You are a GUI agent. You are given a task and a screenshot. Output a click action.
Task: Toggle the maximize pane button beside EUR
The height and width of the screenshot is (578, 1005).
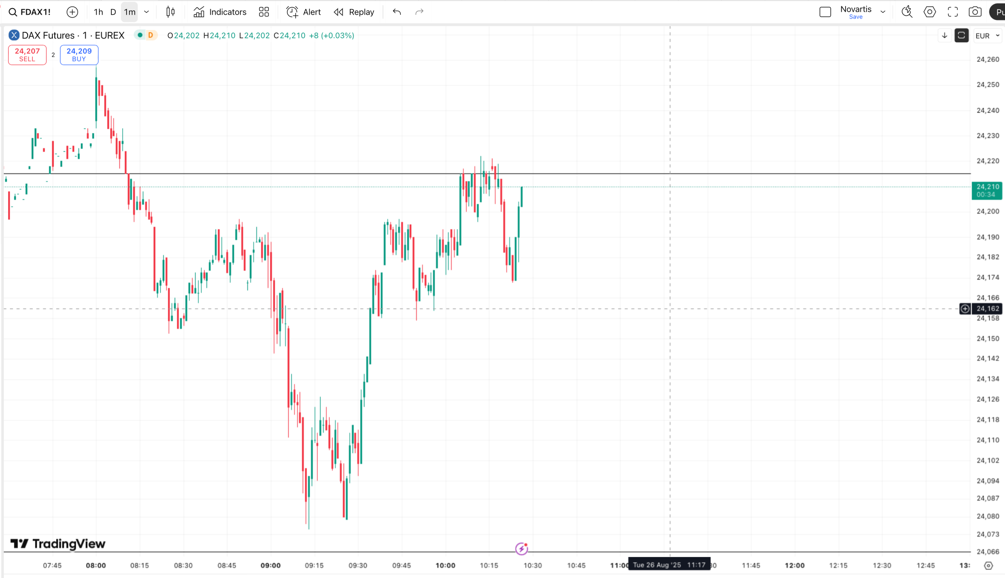(961, 36)
